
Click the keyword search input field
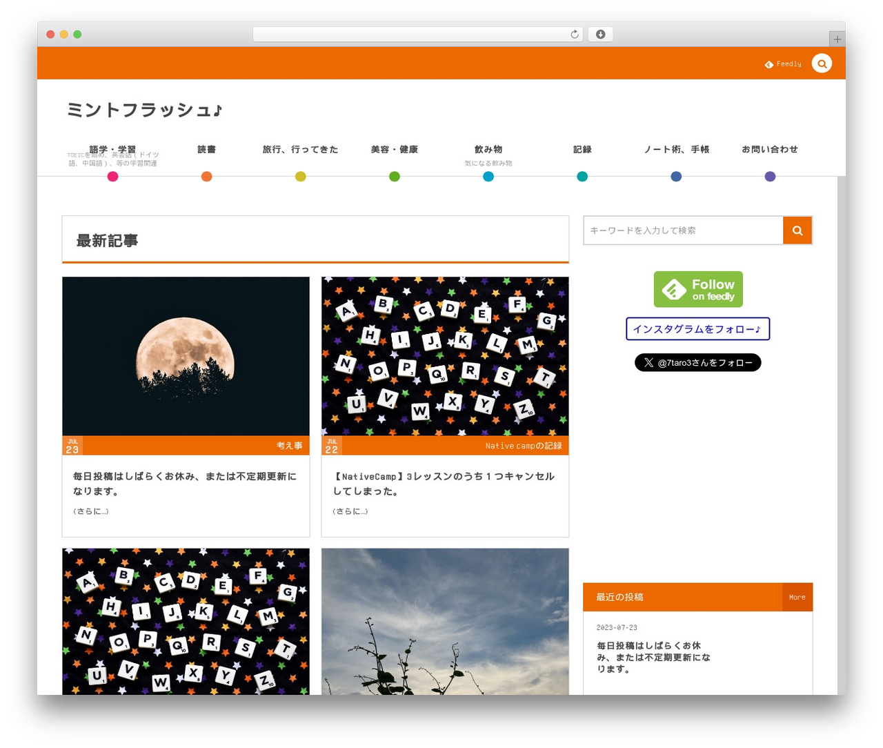pos(683,230)
